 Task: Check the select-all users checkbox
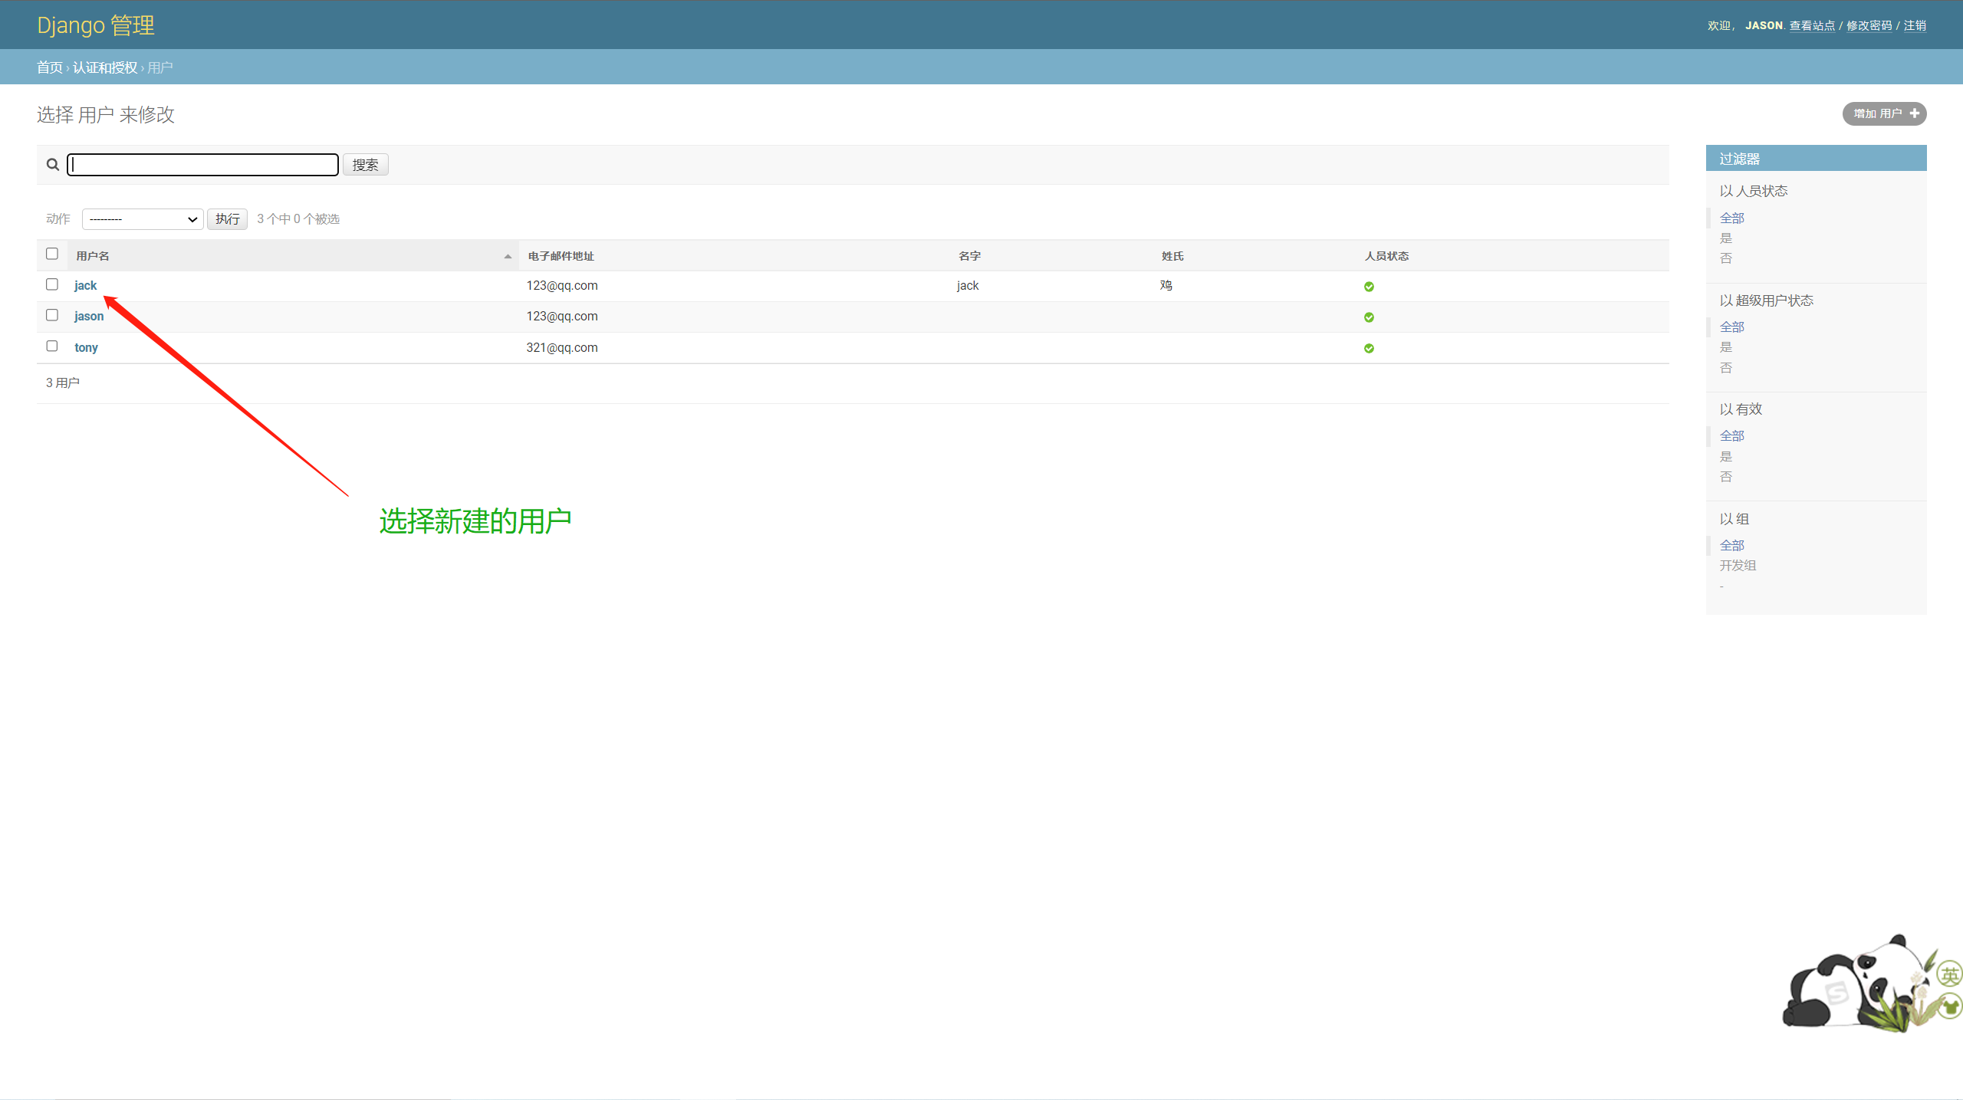(x=52, y=254)
